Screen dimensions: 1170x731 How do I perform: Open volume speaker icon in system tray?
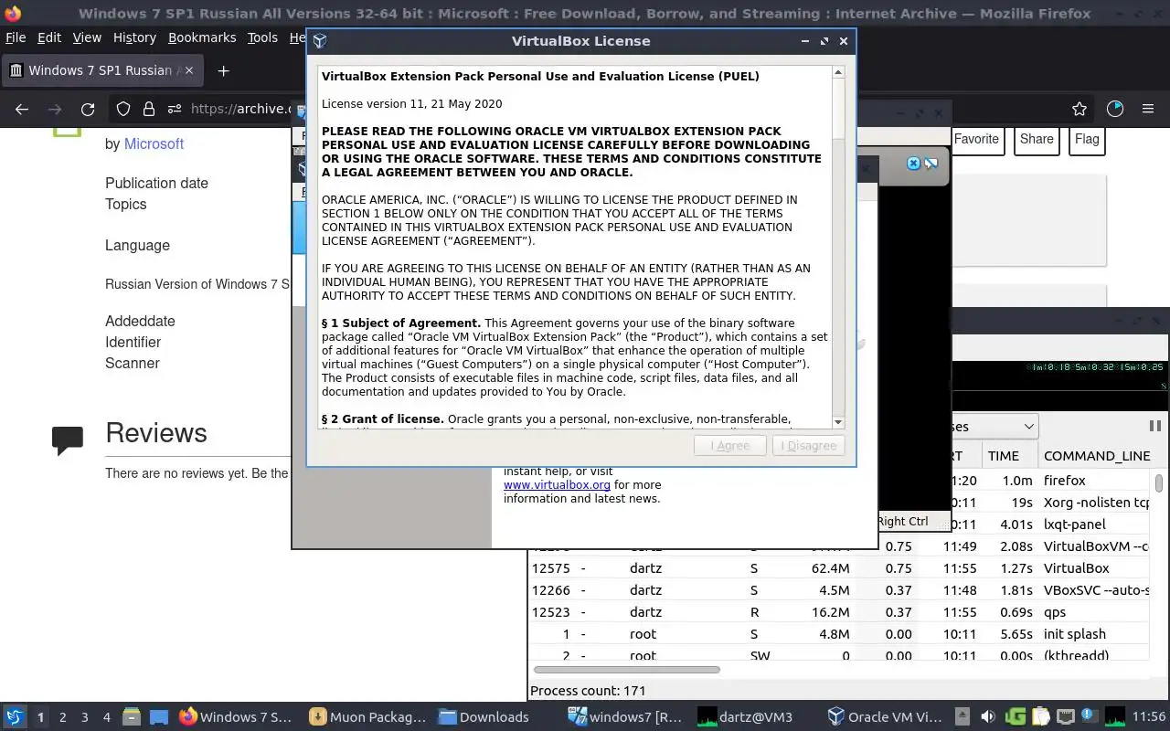[988, 717]
